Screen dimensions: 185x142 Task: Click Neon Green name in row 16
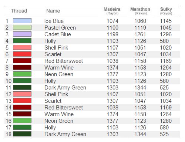pyautogui.click(x=59, y=121)
